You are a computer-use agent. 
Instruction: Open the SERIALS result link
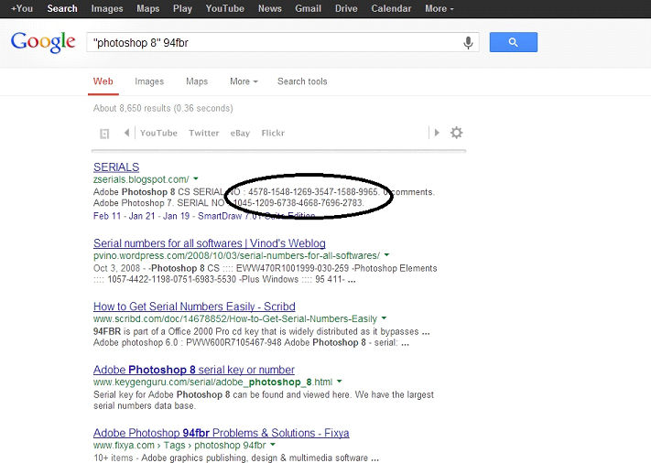(116, 167)
